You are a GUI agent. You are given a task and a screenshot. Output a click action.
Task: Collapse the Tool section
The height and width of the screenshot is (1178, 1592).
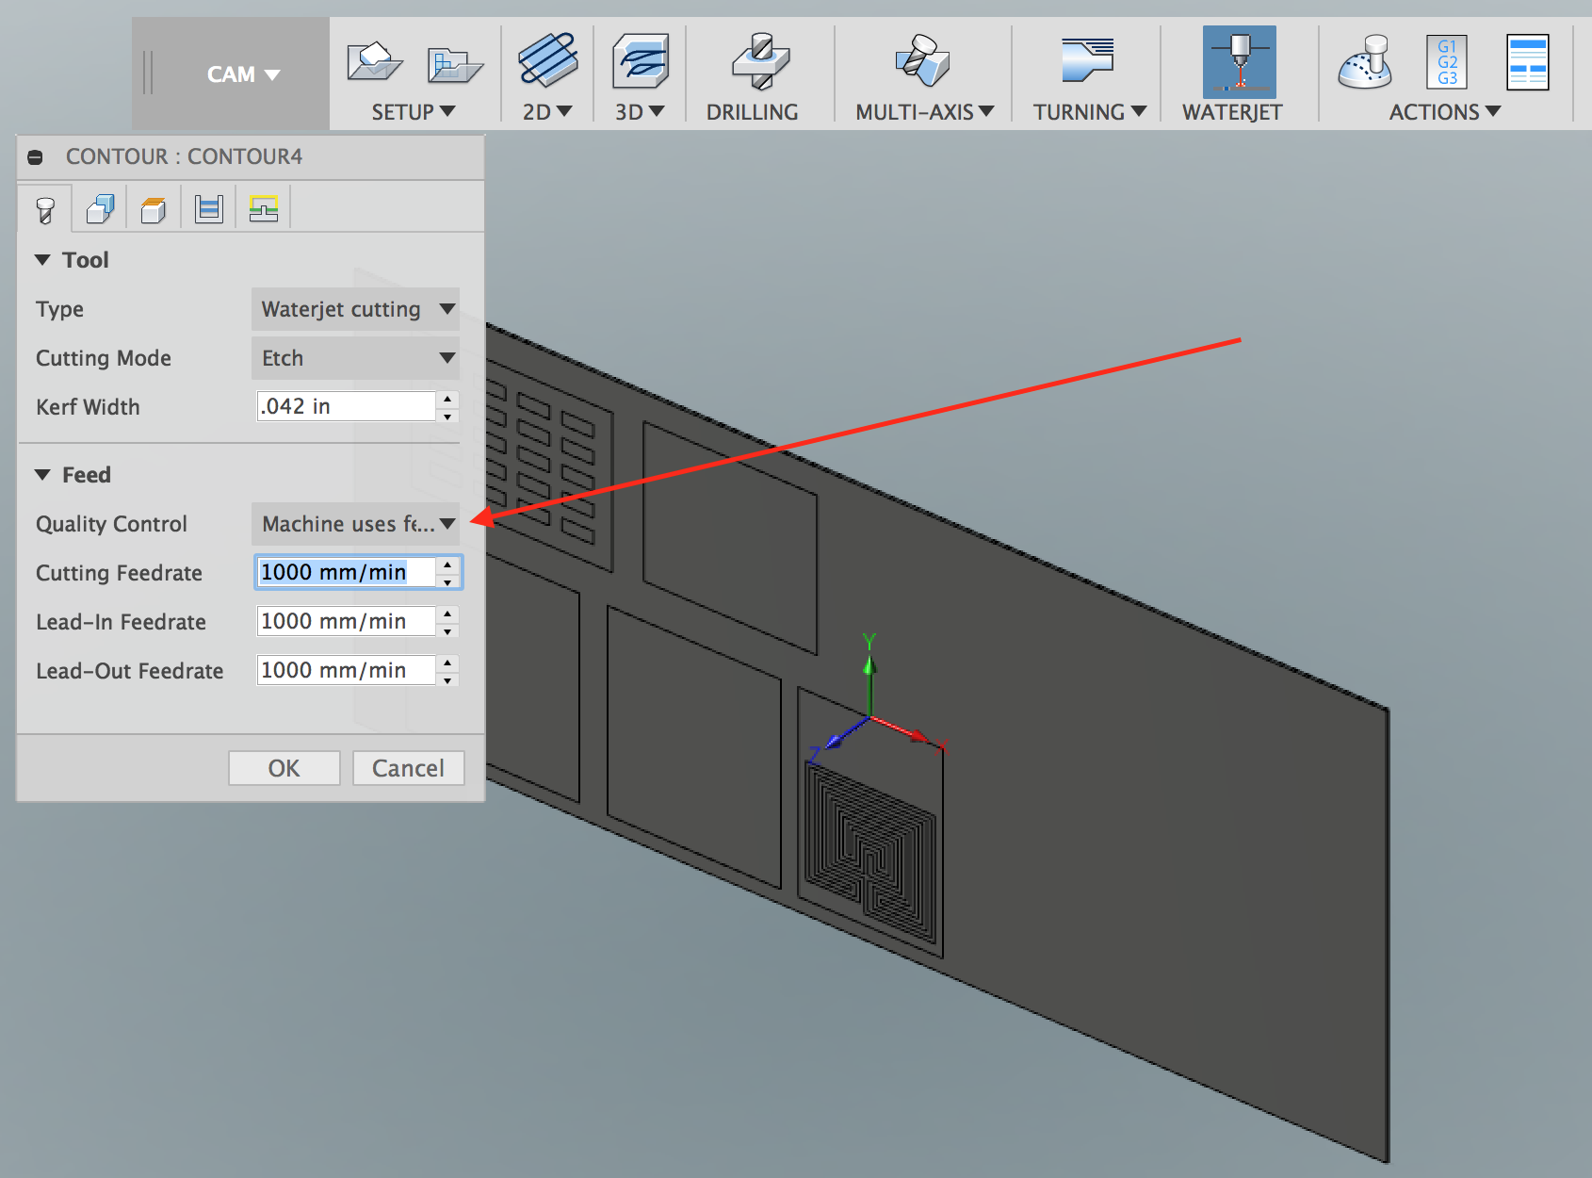[42, 260]
